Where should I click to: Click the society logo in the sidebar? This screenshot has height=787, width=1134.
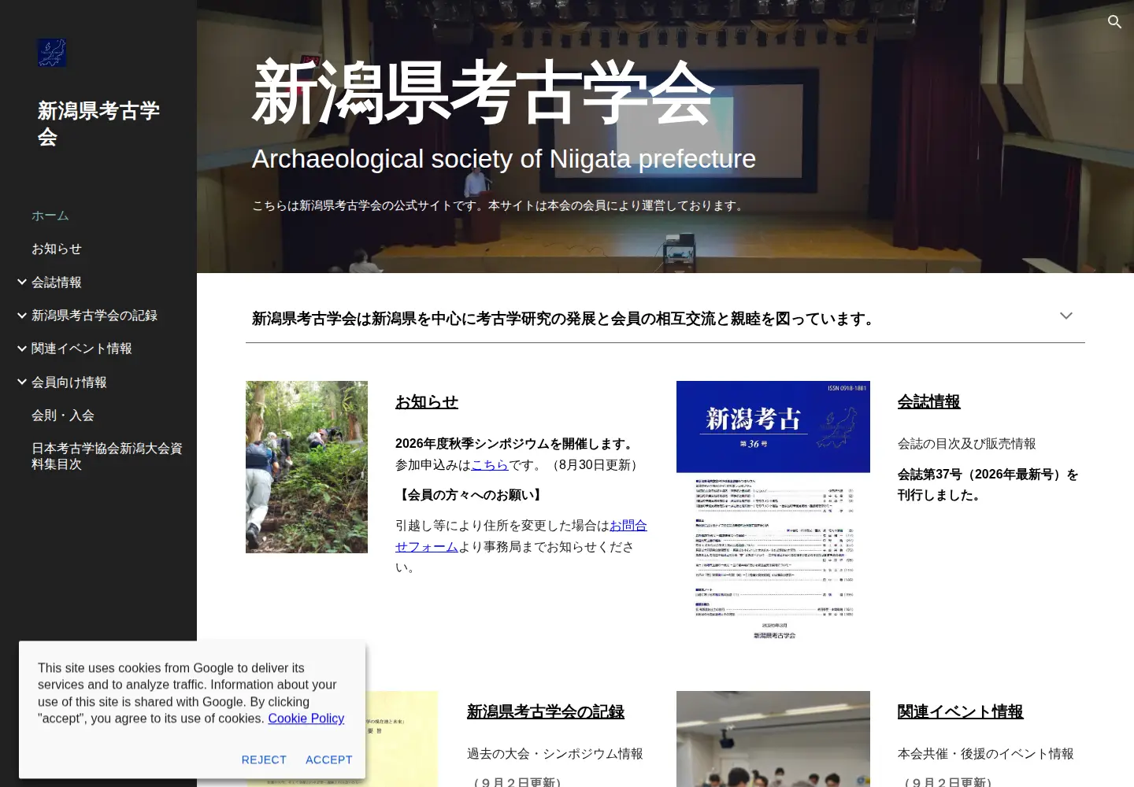52,53
